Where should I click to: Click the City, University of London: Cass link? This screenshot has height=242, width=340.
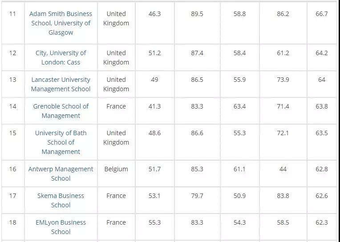(61, 57)
